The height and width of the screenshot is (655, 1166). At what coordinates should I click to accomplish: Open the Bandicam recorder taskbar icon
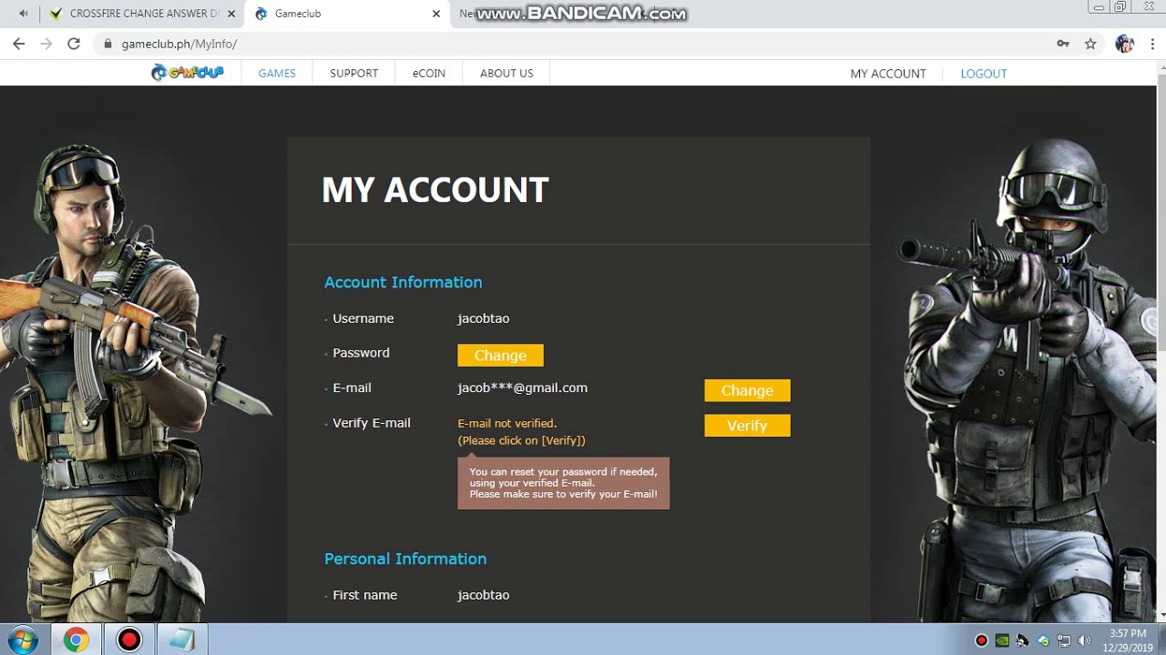click(129, 640)
